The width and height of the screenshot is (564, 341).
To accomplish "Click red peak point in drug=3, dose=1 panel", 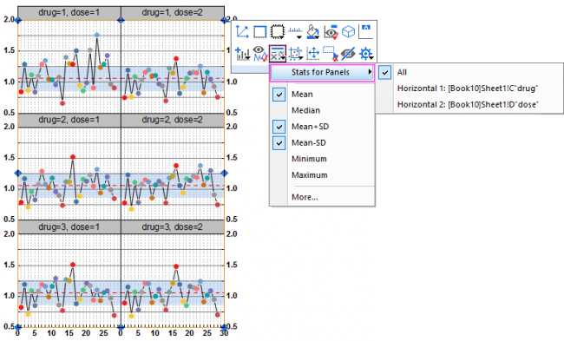I will point(73,265).
